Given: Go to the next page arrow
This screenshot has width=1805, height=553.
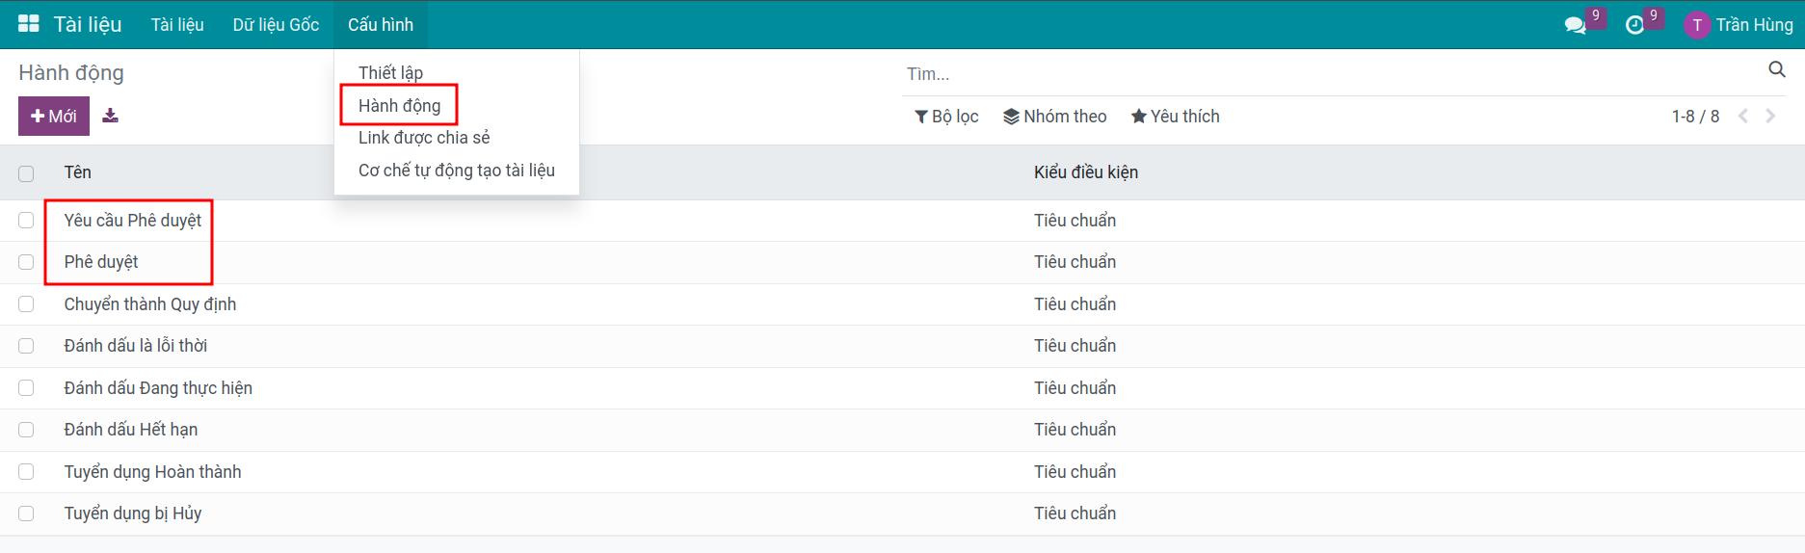Looking at the screenshot, I should pos(1770,116).
